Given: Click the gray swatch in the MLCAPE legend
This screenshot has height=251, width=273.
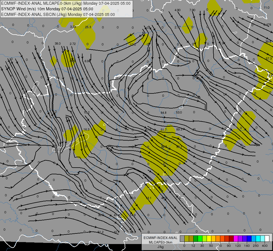Looking at the screenshot, I should click(x=182, y=238).
